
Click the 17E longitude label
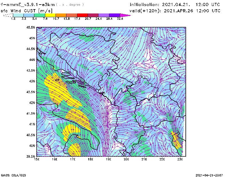pyautogui.click(x=73, y=159)
